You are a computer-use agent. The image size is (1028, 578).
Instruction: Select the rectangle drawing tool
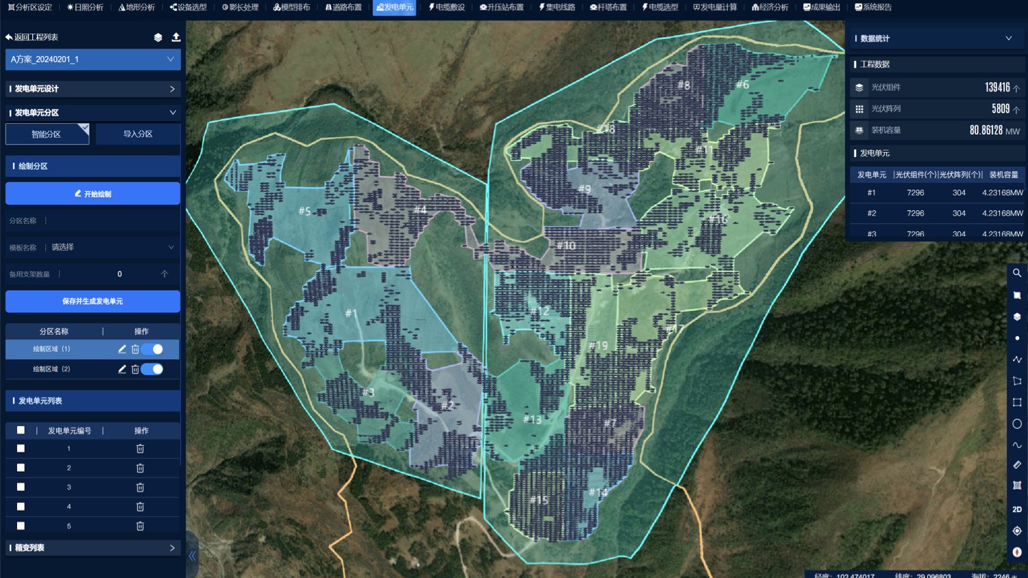coord(1017,402)
